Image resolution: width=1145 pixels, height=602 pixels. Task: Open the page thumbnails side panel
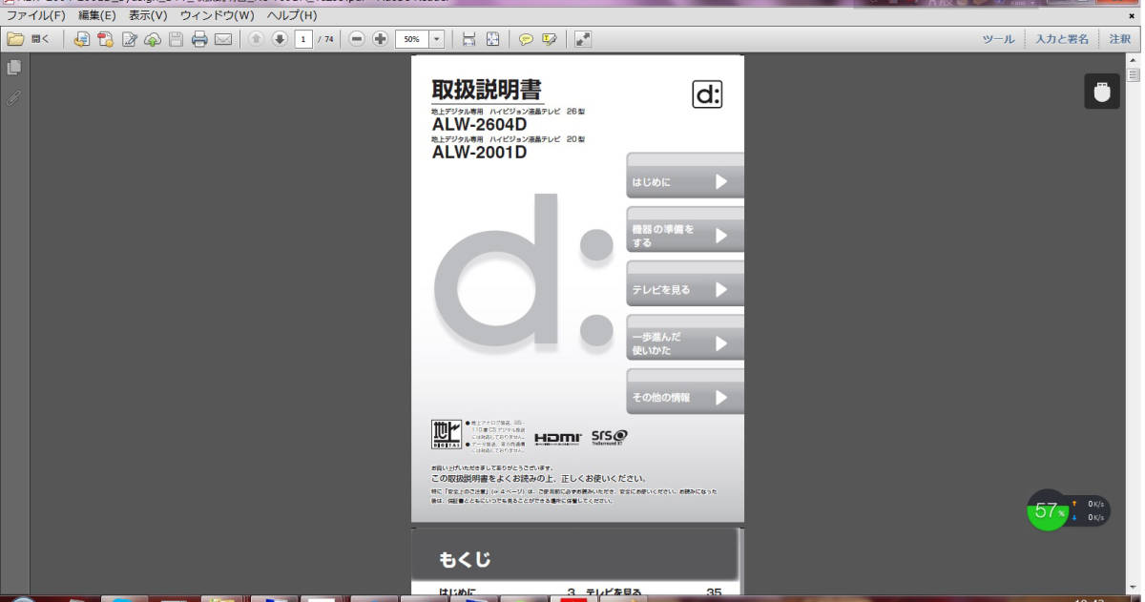tap(13, 68)
